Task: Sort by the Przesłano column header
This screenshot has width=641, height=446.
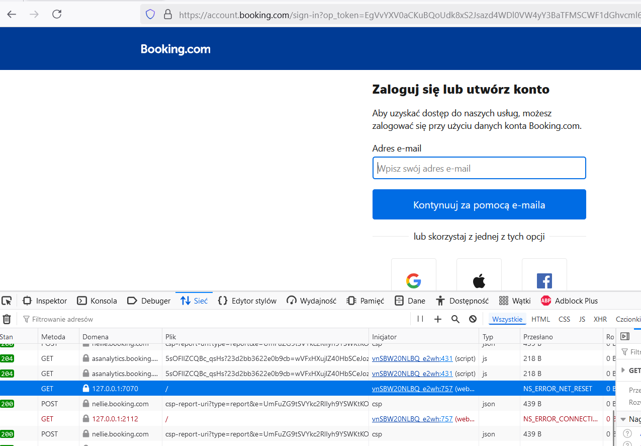Action: 561,337
